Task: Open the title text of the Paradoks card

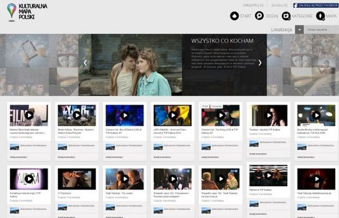Action: click(64, 193)
